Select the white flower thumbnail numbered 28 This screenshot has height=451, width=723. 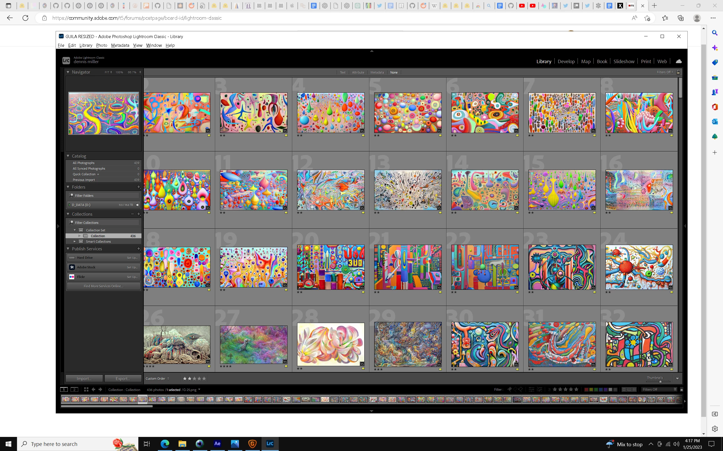(x=330, y=344)
